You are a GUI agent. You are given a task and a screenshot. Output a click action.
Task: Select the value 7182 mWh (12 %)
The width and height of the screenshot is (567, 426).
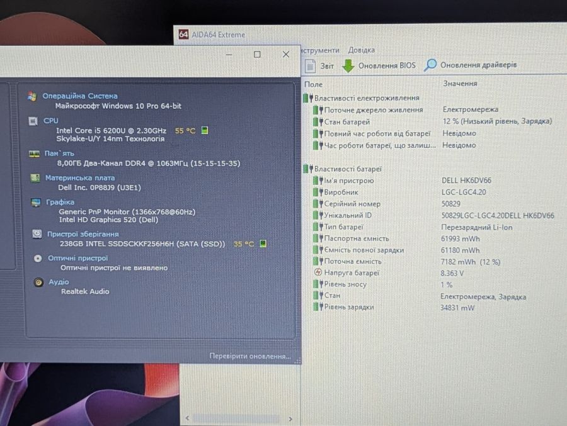pos(471,262)
